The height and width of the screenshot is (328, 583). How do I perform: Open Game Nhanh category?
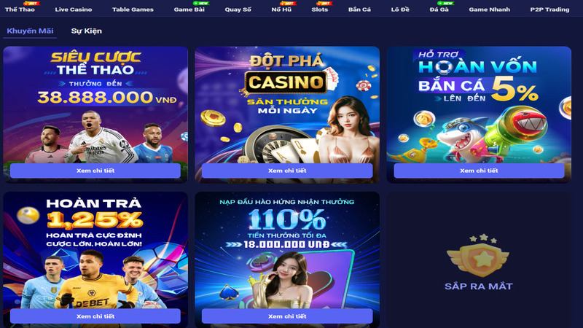coord(489,9)
